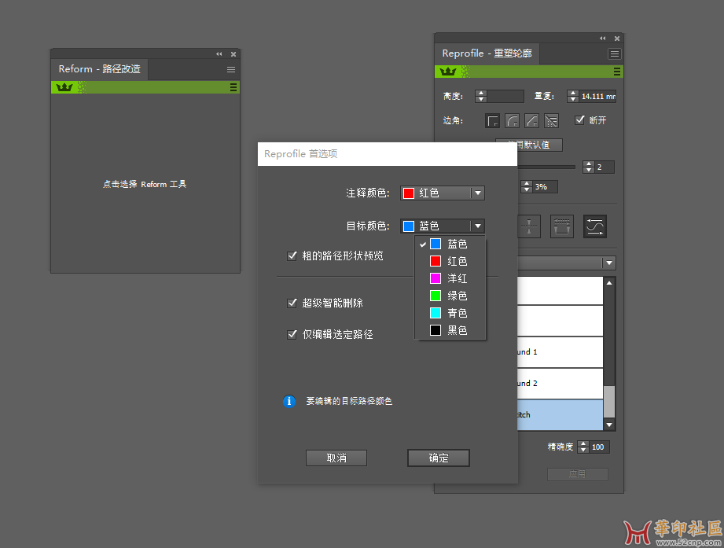Toggle the 仅编辑选定路径 checkbox
724x548 pixels.
pyautogui.click(x=292, y=334)
